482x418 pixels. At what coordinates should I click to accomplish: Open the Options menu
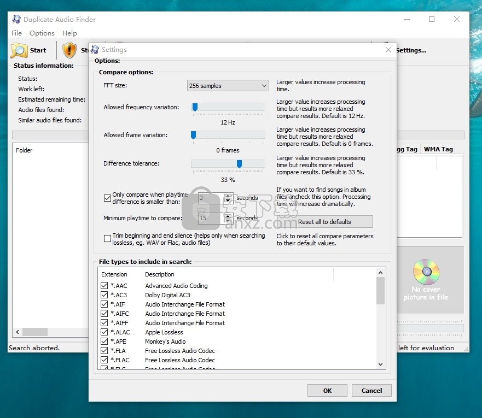click(x=42, y=33)
